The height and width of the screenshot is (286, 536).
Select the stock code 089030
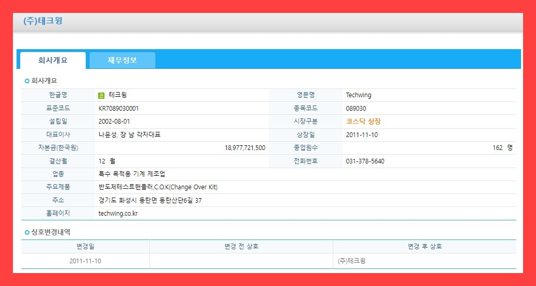(x=356, y=109)
